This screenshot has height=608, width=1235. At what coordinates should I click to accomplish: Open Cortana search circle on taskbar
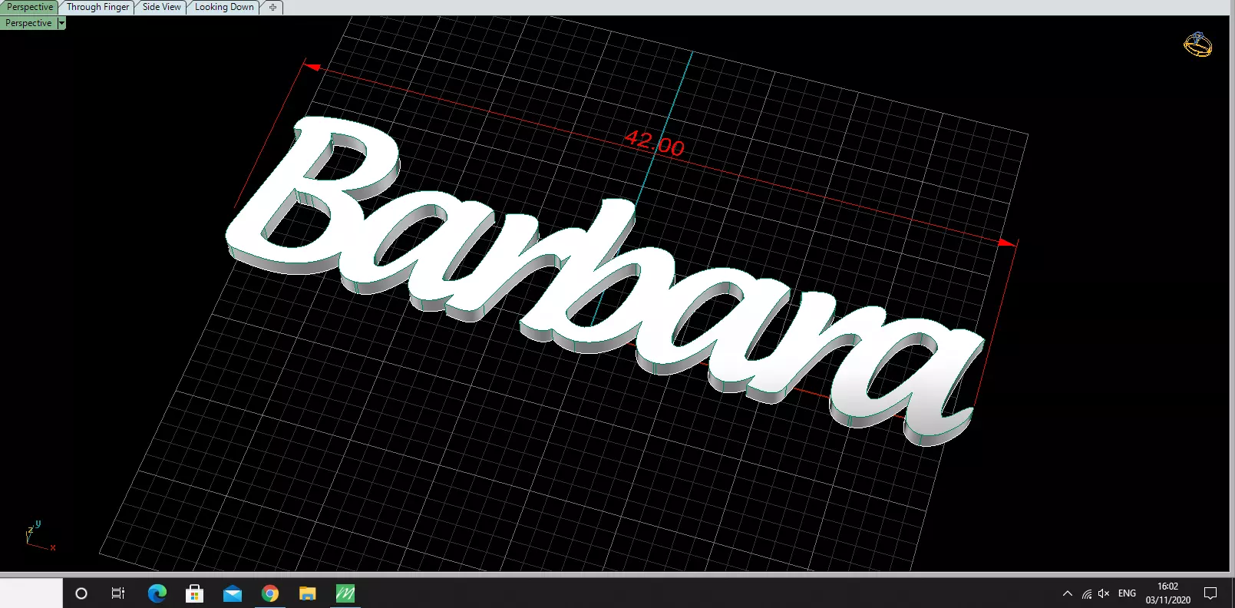click(x=81, y=593)
